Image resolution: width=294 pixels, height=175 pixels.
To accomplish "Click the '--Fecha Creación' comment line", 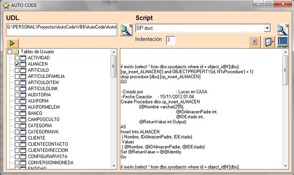I will tap(157, 97).
